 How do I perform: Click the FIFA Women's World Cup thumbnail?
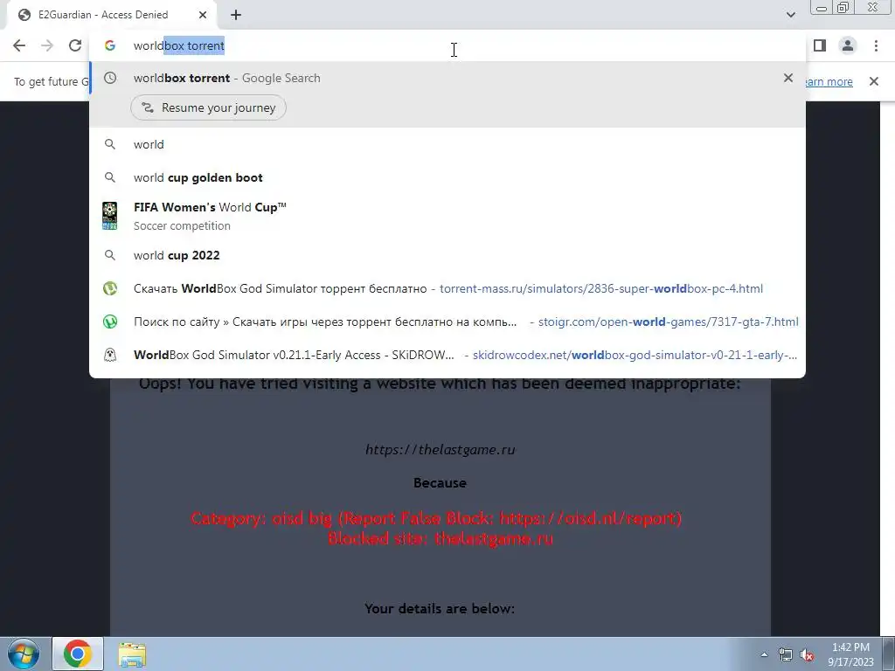coord(109,217)
